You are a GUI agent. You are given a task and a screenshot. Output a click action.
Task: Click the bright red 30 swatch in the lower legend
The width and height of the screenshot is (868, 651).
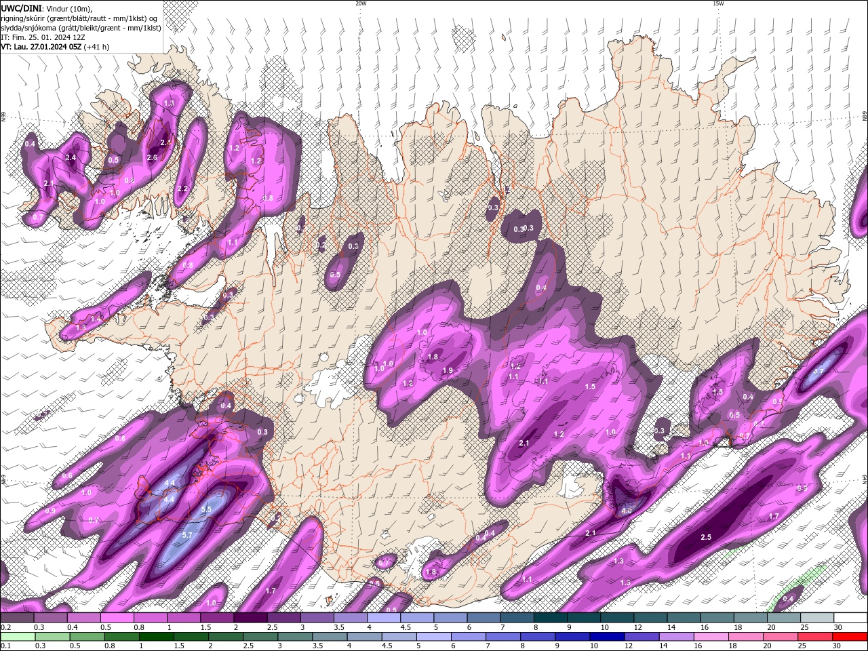coord(850,637)
